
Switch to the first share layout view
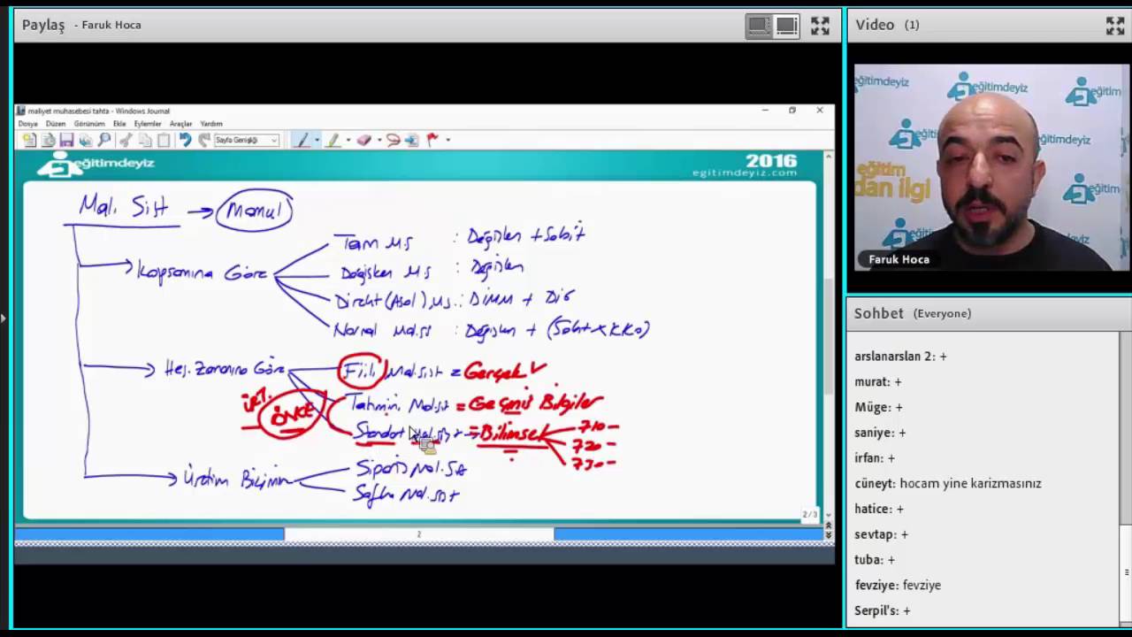(759, 26)
